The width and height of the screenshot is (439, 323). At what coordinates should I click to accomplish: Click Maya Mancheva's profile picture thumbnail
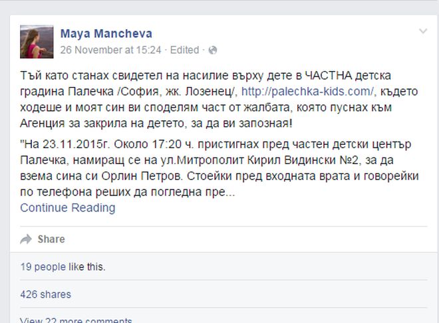click(x=37, y=41)
